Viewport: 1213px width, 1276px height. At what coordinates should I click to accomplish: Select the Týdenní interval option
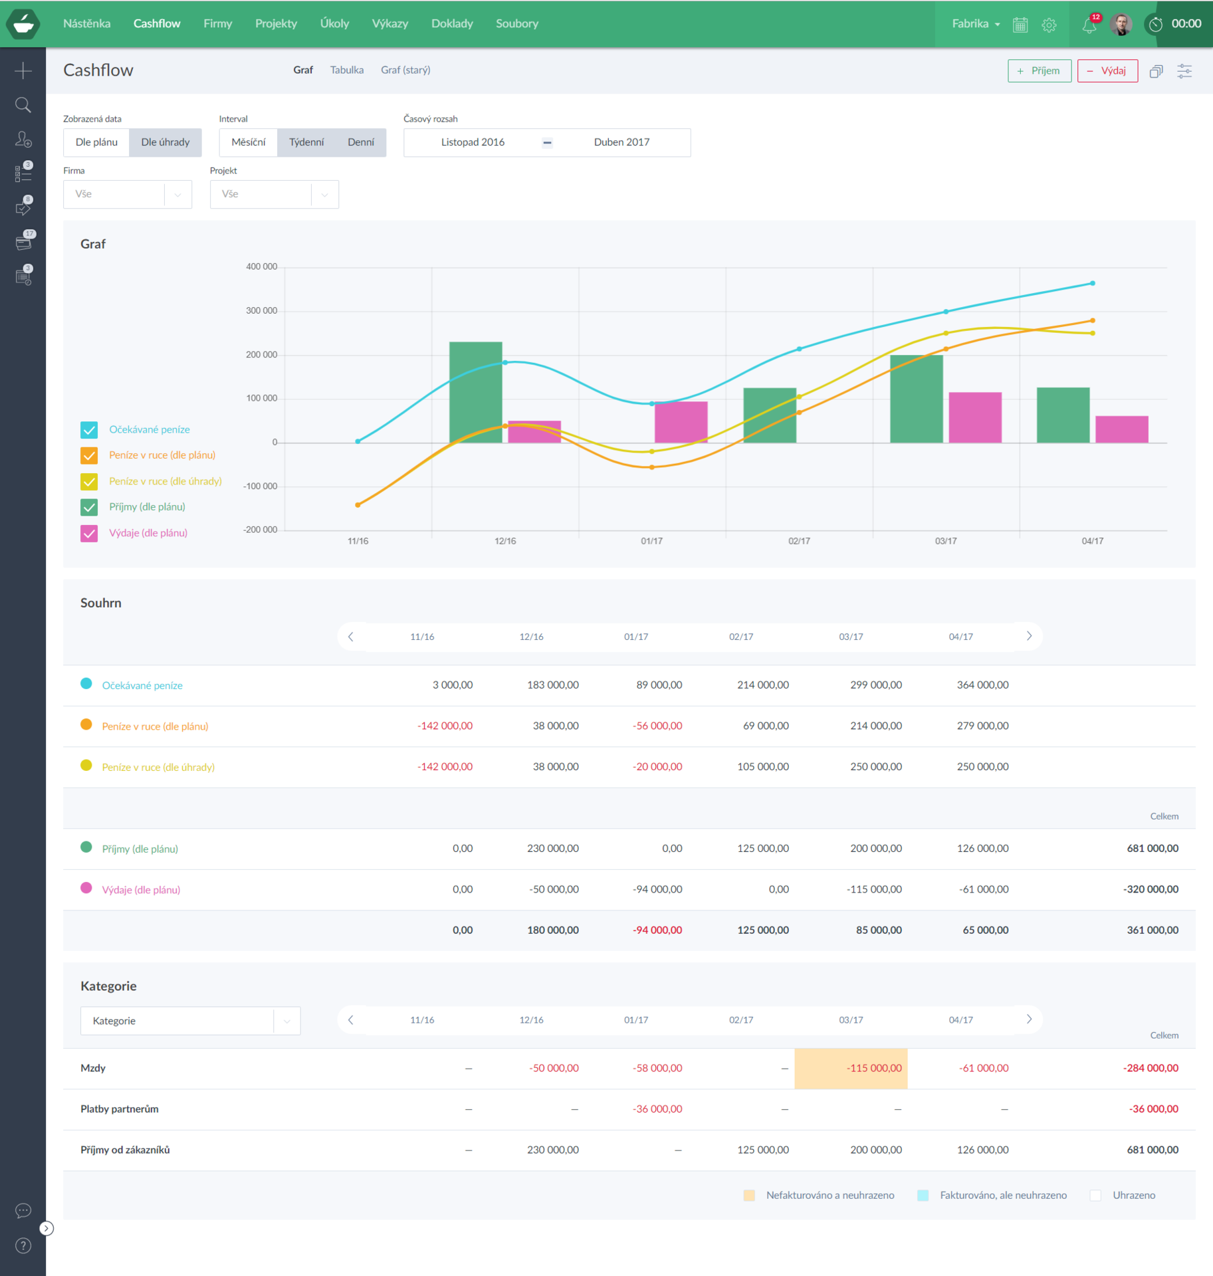[x=306, y=142]
